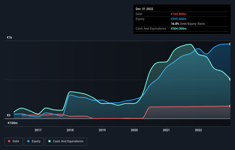
Task: Select the Cash endpoint marker at Dec 2022
Action: pyautogui.click(x=230, y=79)
